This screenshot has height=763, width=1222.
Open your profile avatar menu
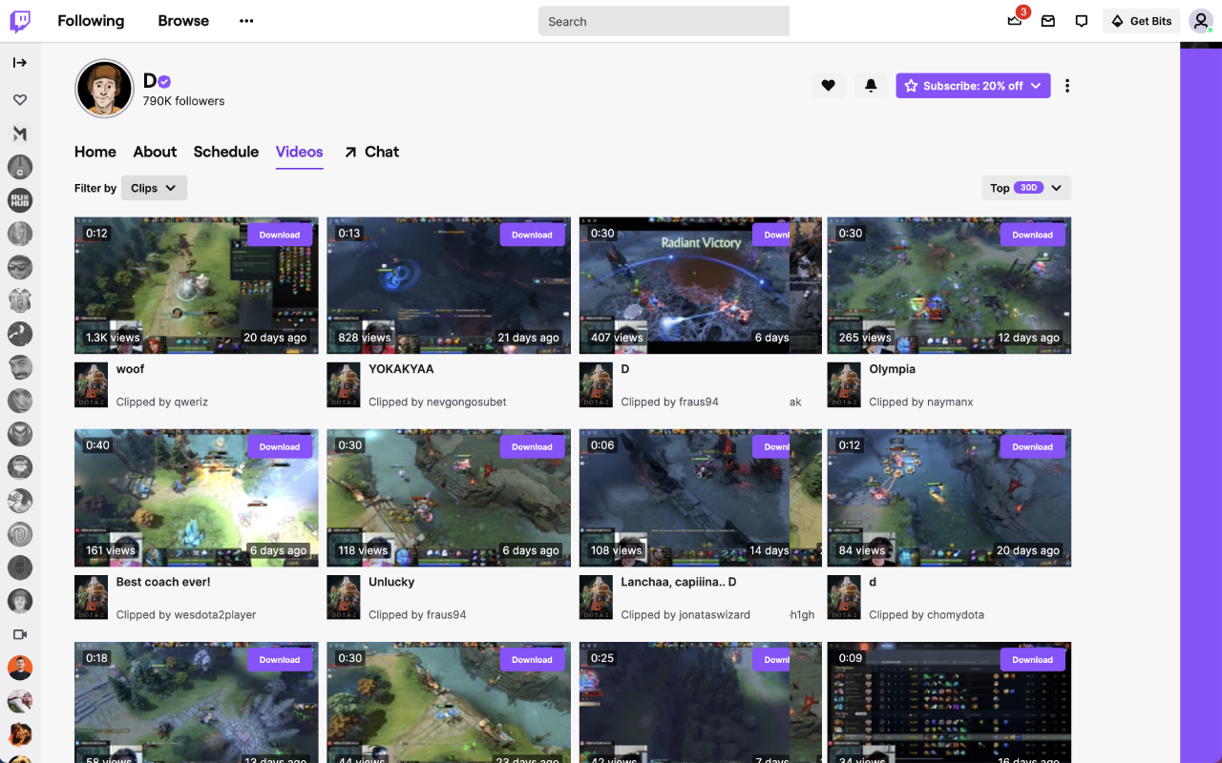click(x=1200, y=20)
